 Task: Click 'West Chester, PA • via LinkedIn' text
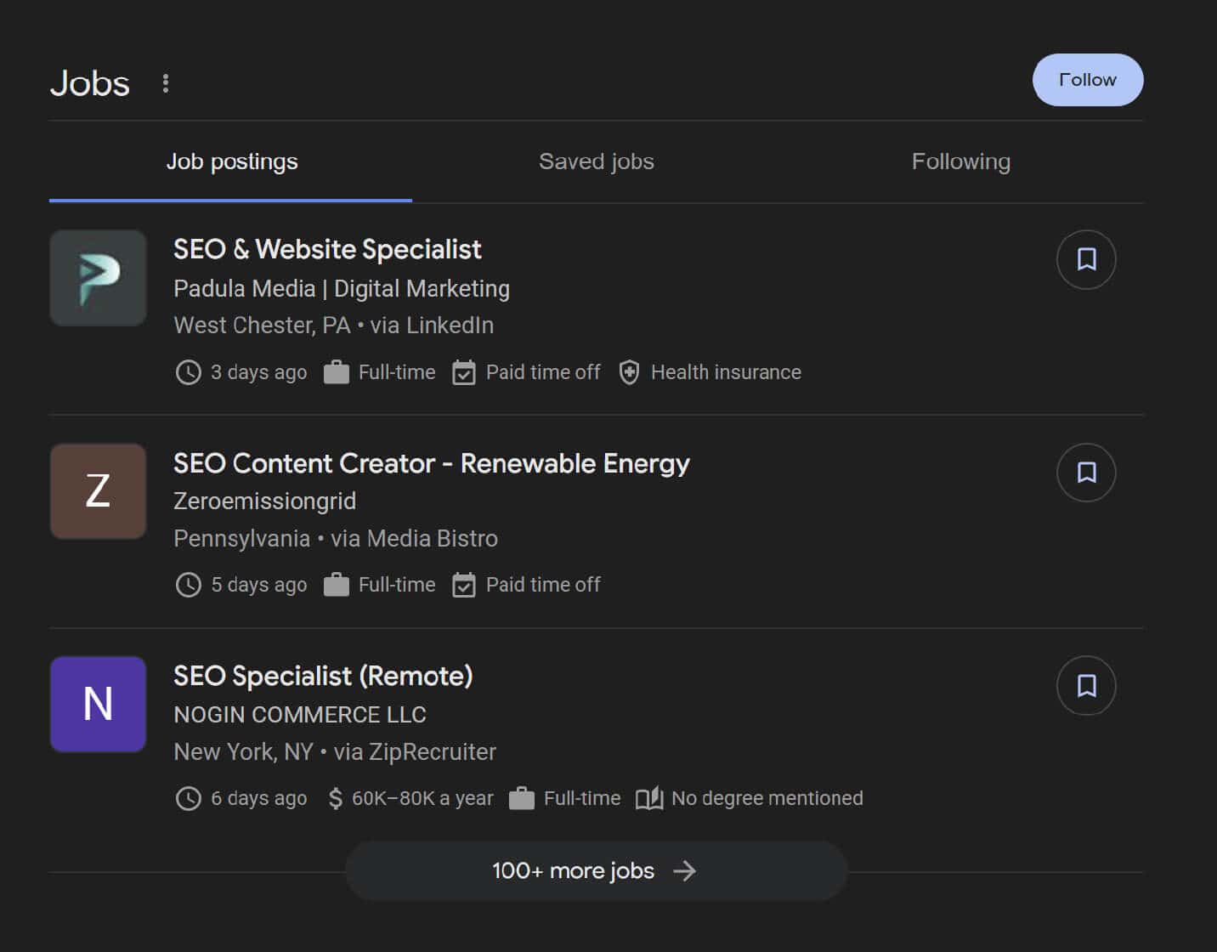(333, 326)
